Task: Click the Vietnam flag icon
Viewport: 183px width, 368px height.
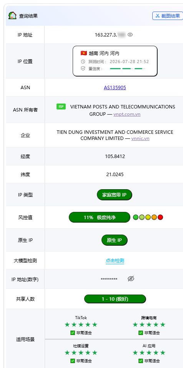Action: 84,53
